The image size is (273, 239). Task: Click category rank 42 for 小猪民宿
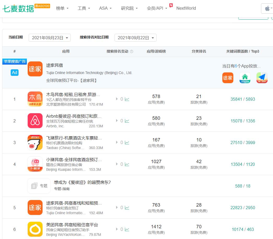[199, 162]
